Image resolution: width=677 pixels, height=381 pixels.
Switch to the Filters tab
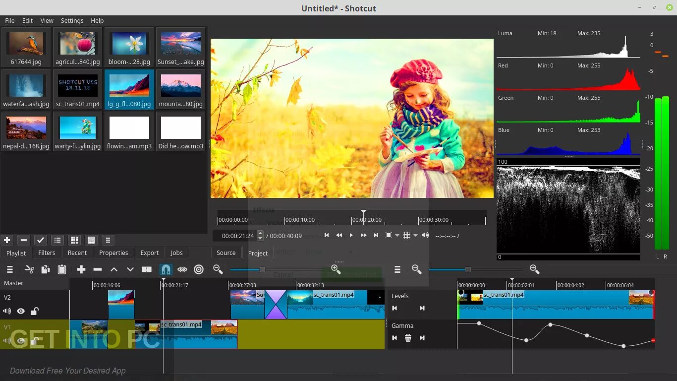(x=47, y=253)
